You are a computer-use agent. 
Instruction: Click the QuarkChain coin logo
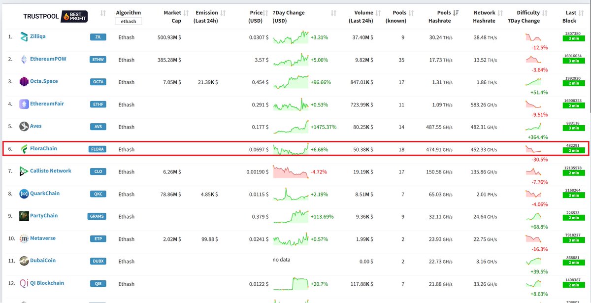tap(24, 194)
